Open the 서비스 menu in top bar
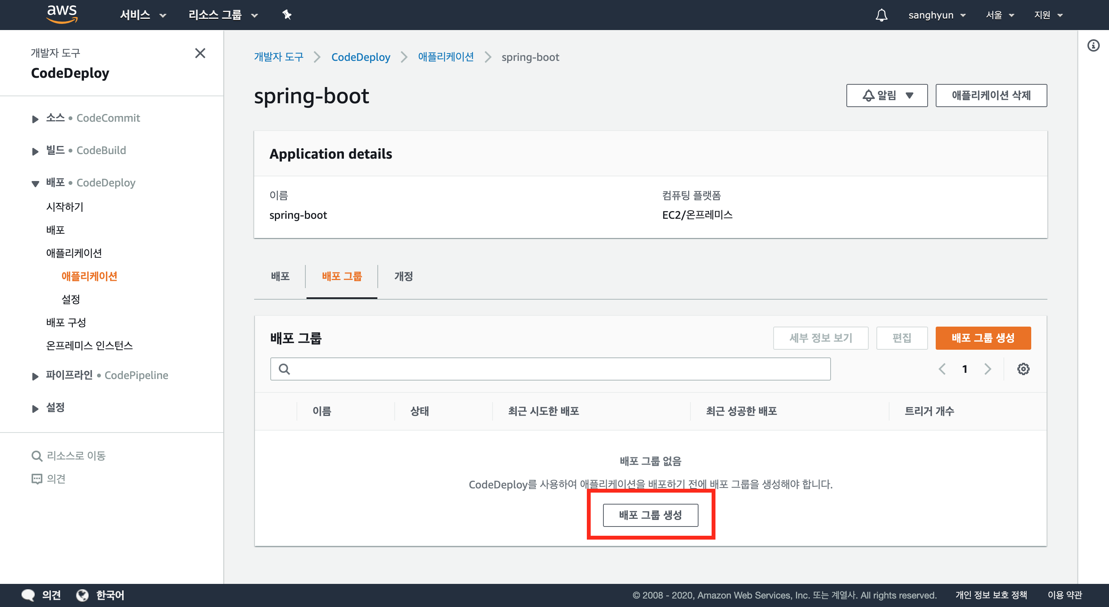This screenshot has width=1109, height=607. [142, 15]
